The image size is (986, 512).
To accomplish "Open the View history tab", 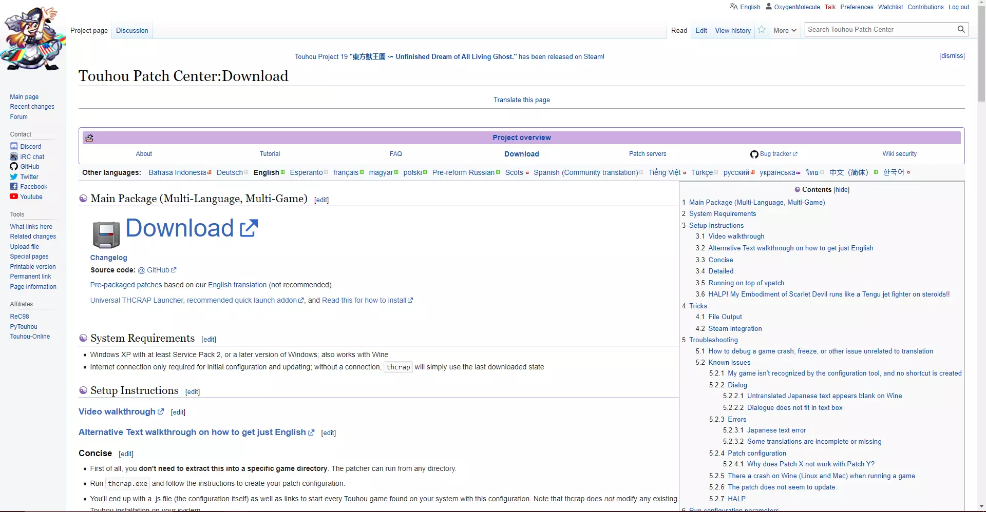I will [x=733, y=31].
